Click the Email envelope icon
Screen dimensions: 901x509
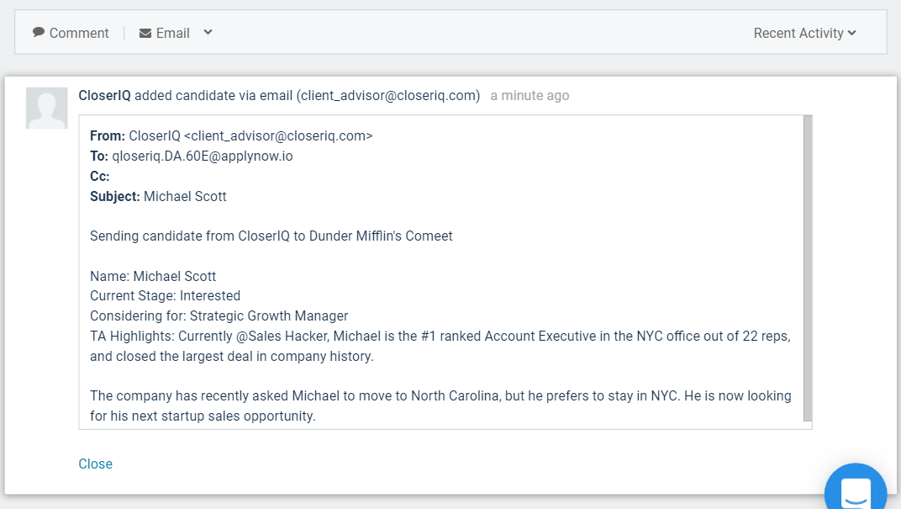(x=145, y=33)
